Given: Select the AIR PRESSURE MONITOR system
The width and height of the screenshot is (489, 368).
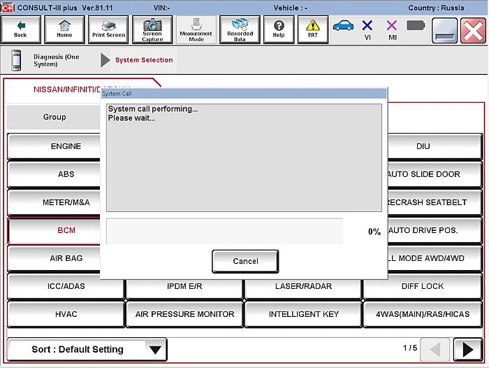Looking at the screenshot, I should 184,314.
